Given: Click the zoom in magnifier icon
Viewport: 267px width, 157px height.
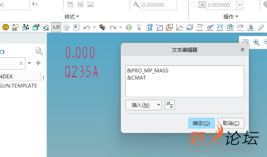Looking at the screenshot, I should (x=256, y=42).
